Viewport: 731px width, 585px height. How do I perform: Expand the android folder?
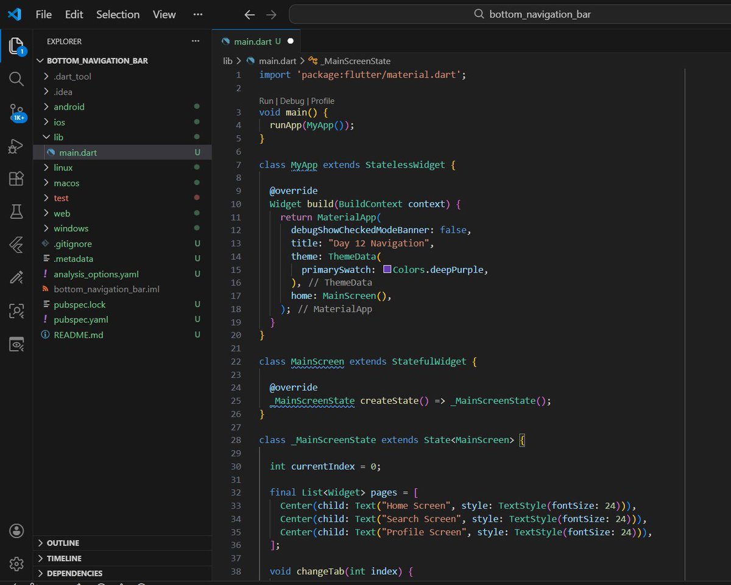tap(69, 107)
